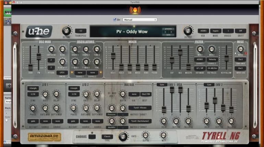Screen dimensions: 264x147
Task: Click the Shape 2 oscillator knob
Action: [x=86, y=49]
